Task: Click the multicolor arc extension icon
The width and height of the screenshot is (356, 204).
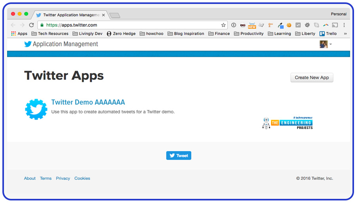Action: (326, 25)
